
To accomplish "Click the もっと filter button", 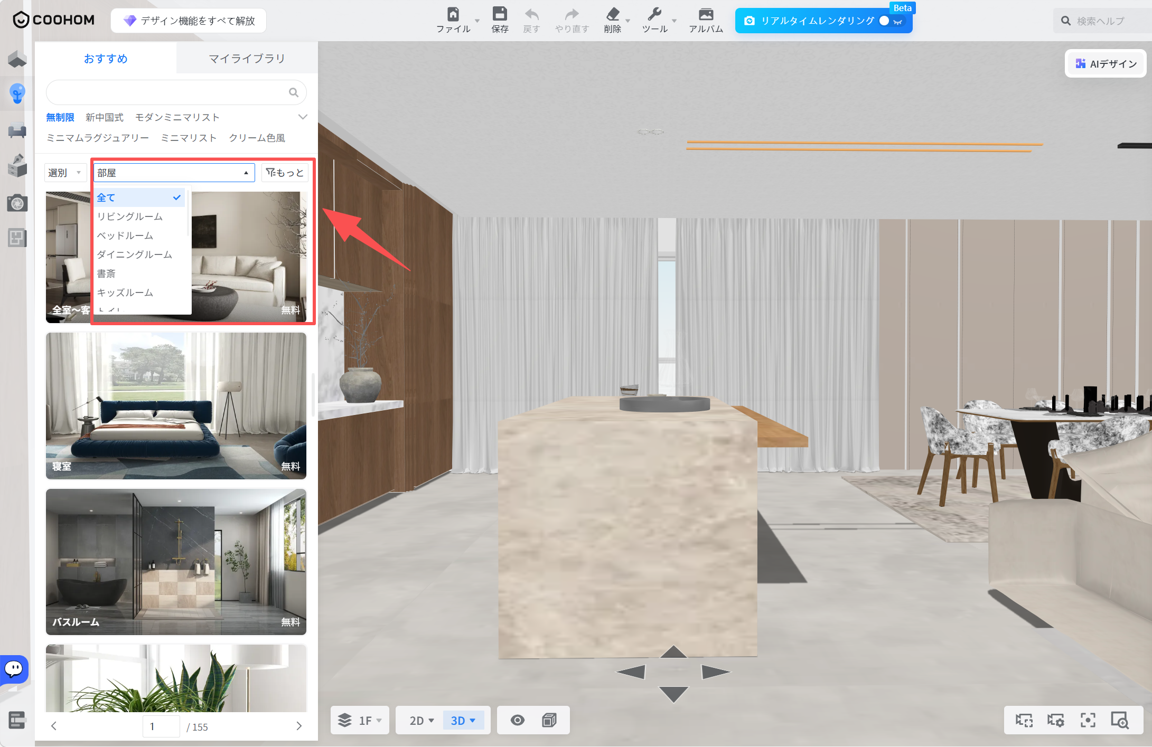I will 285,173.
